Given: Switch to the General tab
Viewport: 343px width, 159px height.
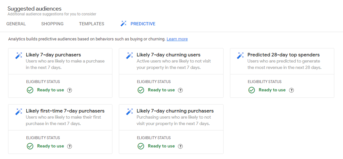Looking at the screenshot, I should pyautogui.click(x=16, y=24).
